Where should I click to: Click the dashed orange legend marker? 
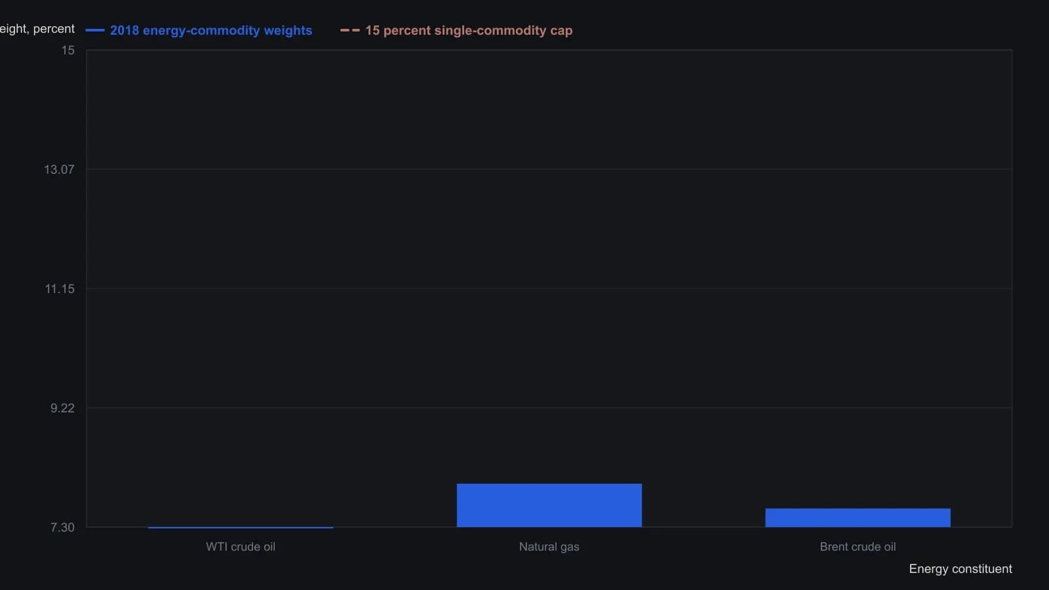coord(350,30)
